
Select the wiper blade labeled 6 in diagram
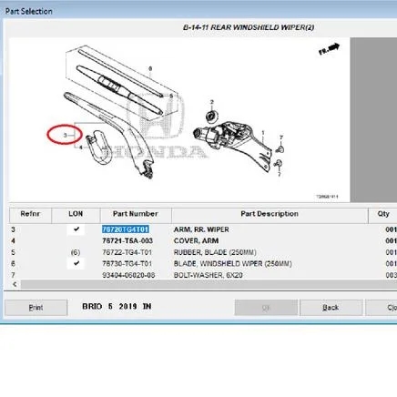[120, 90]
